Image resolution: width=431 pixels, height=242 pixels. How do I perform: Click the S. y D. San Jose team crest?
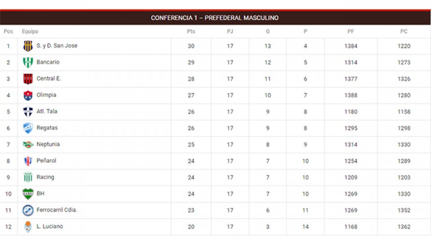[28, 46]
